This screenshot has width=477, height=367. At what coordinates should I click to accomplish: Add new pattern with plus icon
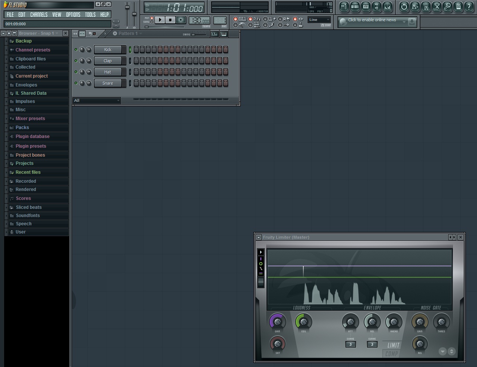click(115, 33)
